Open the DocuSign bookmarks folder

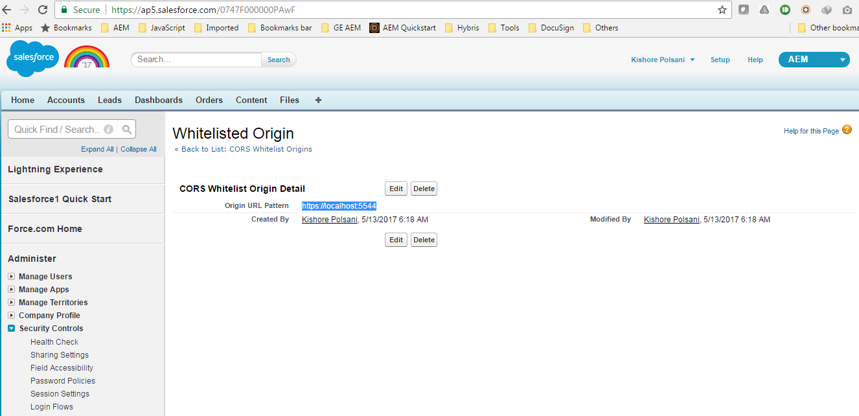[x=551, y=28]
